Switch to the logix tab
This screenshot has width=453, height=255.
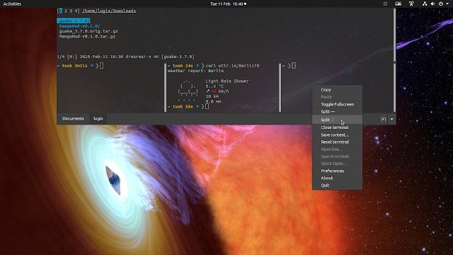[98, 118]
